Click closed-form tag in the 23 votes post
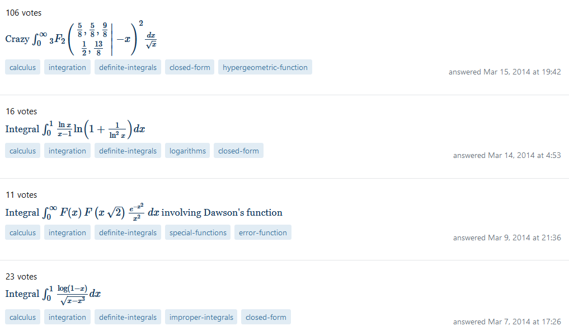 266,317
